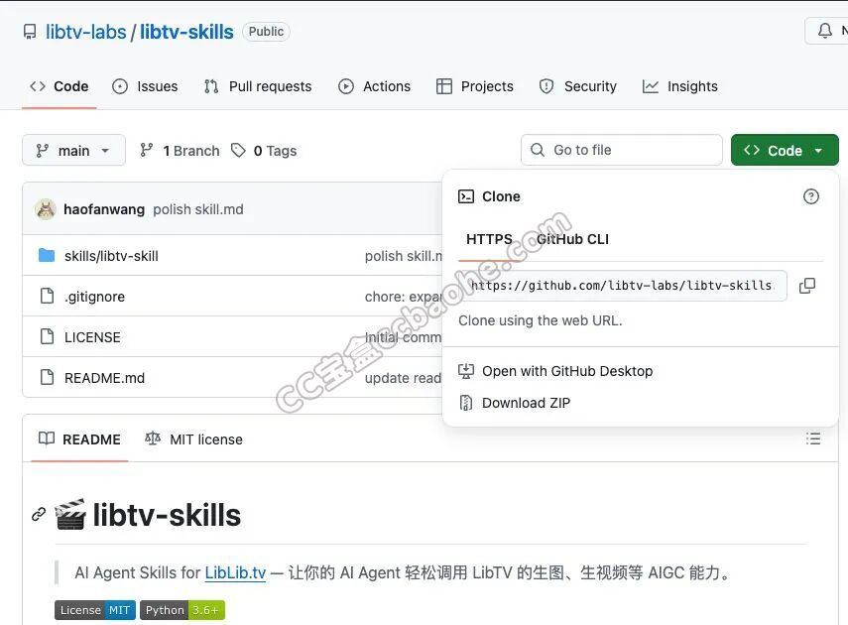The image size is (848, 625).
Task: Click the file icon next to .gitignore
Action: coord(47,296)
